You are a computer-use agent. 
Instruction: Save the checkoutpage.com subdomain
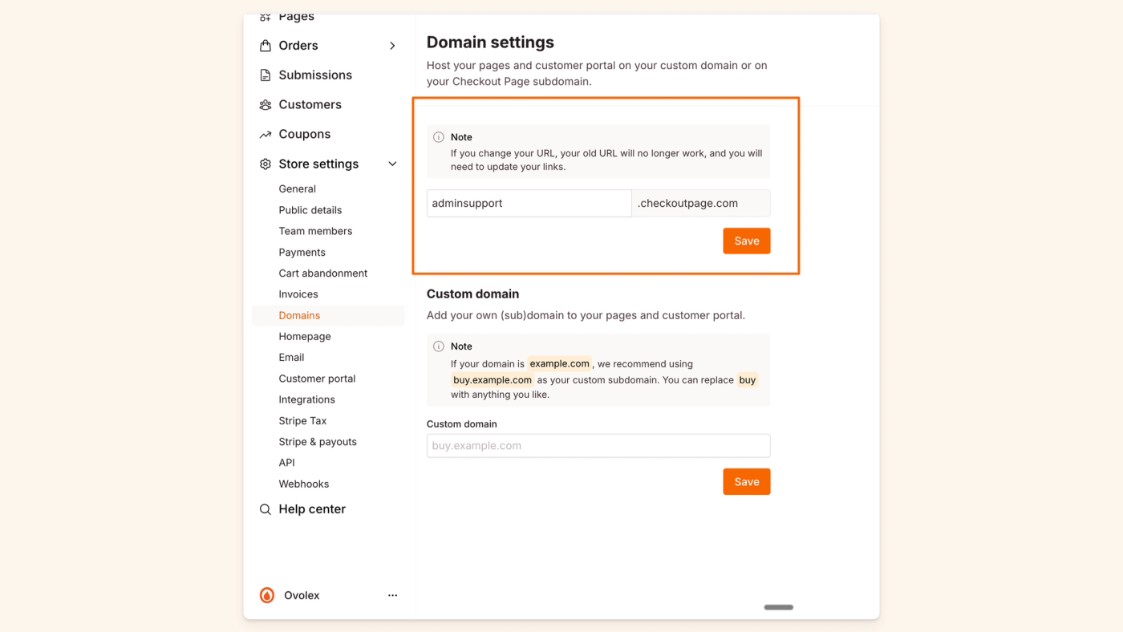tap(746, 241)
